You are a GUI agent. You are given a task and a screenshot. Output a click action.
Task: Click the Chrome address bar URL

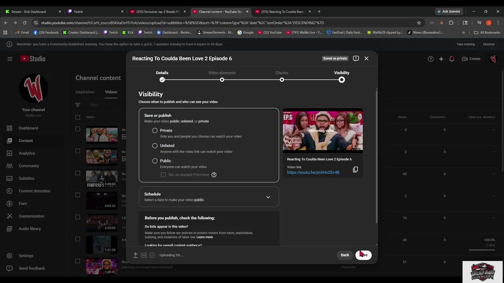click(182, 23)
